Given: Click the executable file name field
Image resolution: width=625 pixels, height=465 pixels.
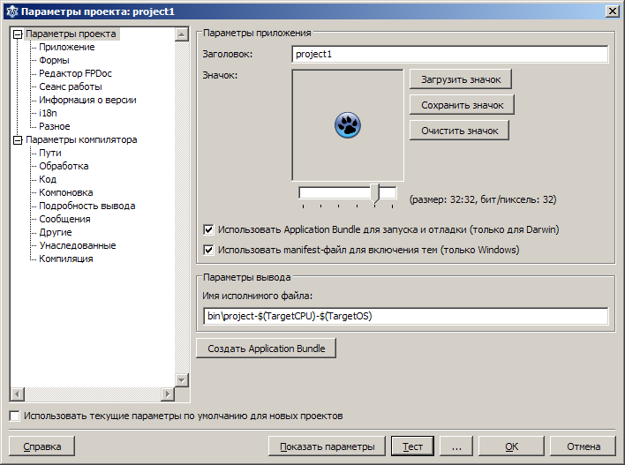Looking at the screenshot, I should coord(405,316).
